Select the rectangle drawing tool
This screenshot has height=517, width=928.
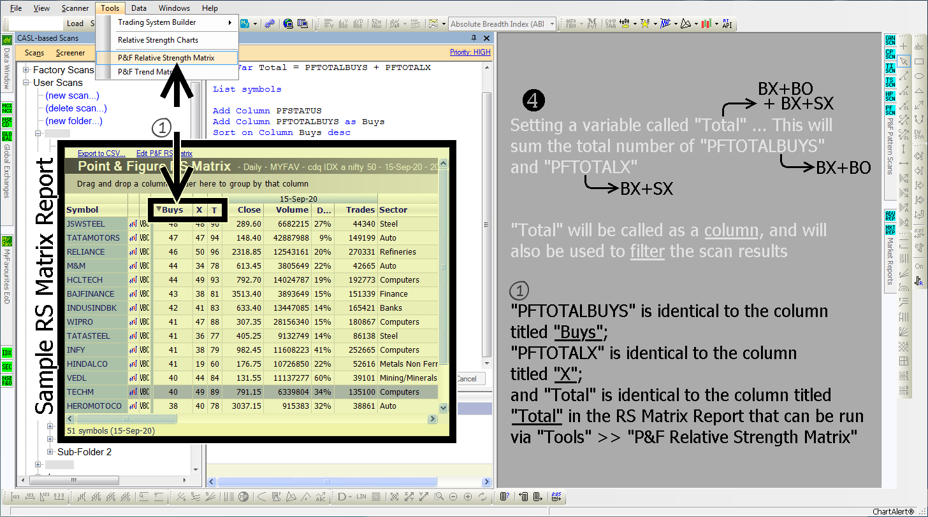919,61
